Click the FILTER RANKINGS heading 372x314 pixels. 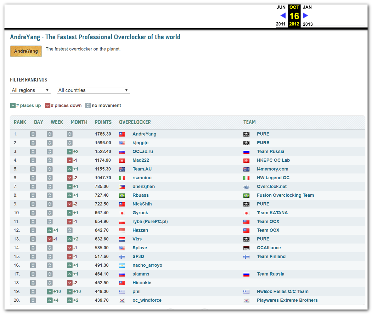coord(29,80)
